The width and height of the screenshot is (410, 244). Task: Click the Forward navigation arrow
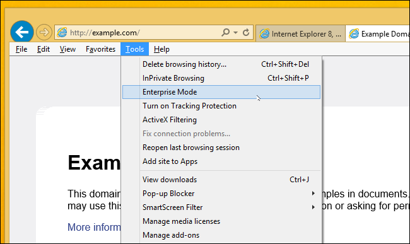point(44,32)
